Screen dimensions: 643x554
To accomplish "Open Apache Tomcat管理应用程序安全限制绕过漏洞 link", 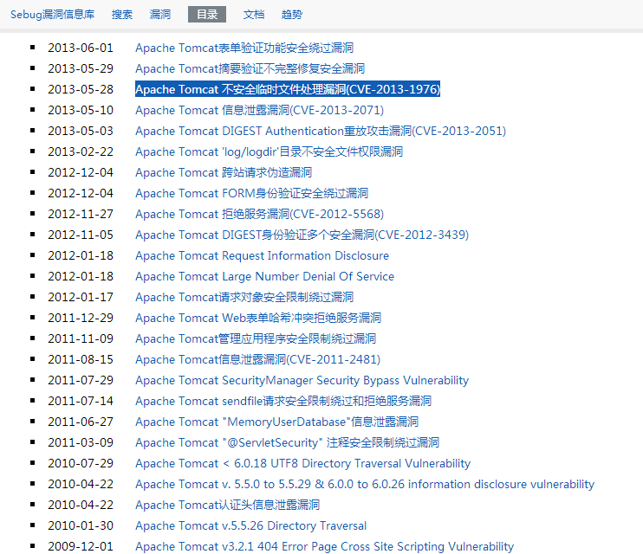I will point(256,338).
